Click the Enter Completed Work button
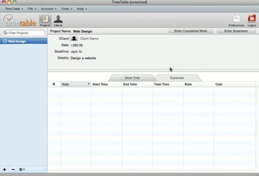The width and height of the screenshot is (259, 176). click(x=191, y=31)
